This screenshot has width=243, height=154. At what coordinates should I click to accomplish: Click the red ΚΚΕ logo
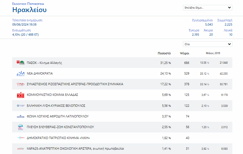click(20, 95)
